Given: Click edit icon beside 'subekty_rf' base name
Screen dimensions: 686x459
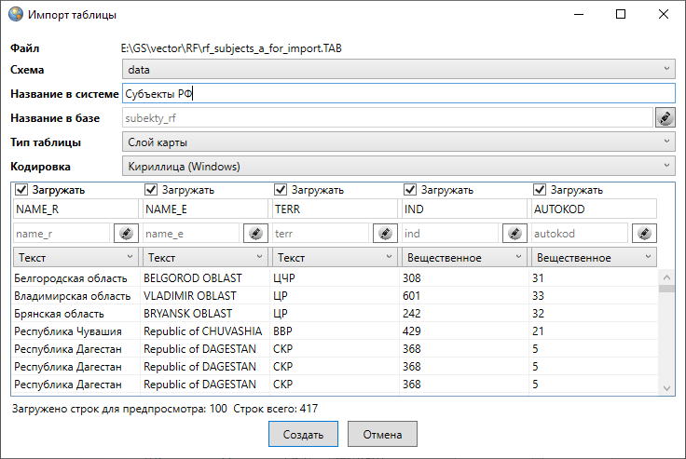Looking at the screenshot, I should (665, 118).
